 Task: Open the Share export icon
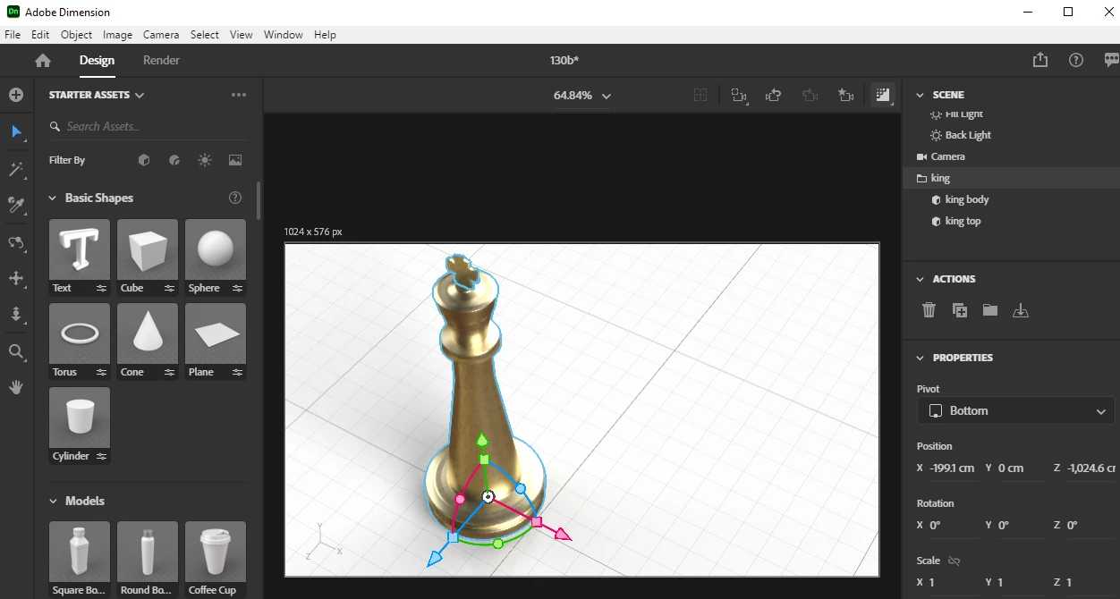(x=1039, y=60)
